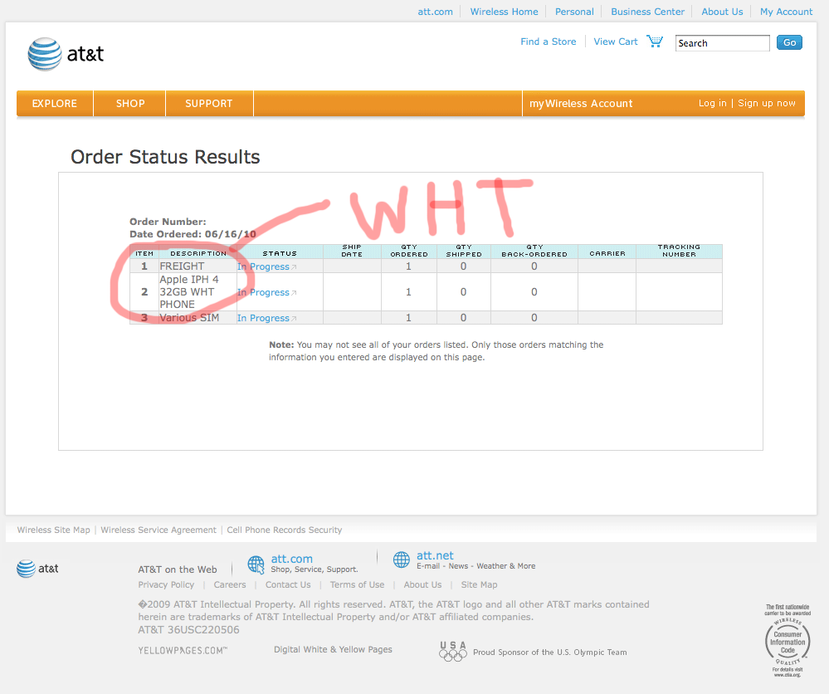Image resolution: width=829 pixels, height=694 pixels.
Task: Open footer About Us link
Action: [x=422, y=584]
